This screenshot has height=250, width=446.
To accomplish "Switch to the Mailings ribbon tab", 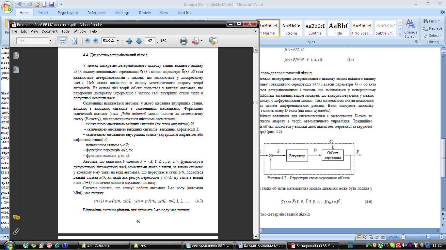I will pyautogui.click(x=122, y=13).
